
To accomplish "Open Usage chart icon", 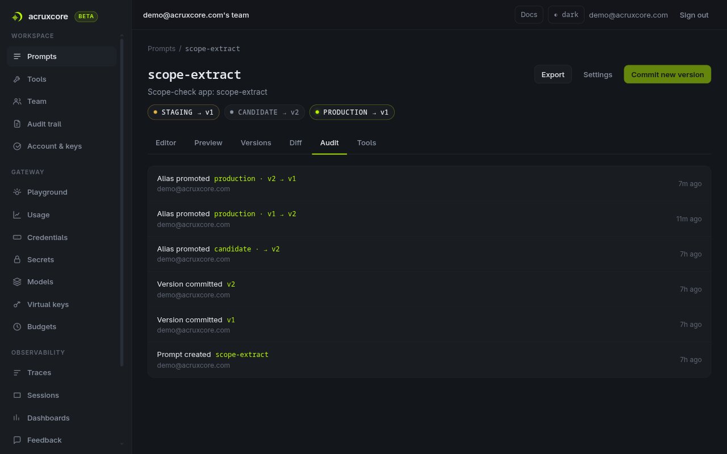I will [17, 215].
